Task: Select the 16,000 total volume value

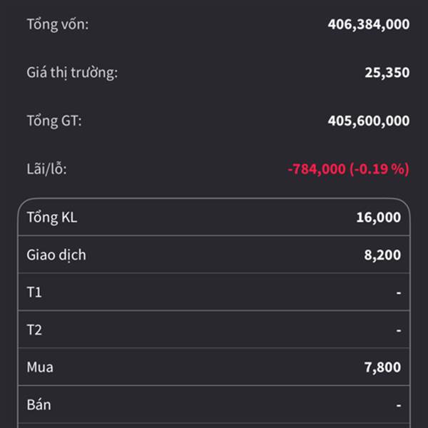Action: tap(378, 218)
